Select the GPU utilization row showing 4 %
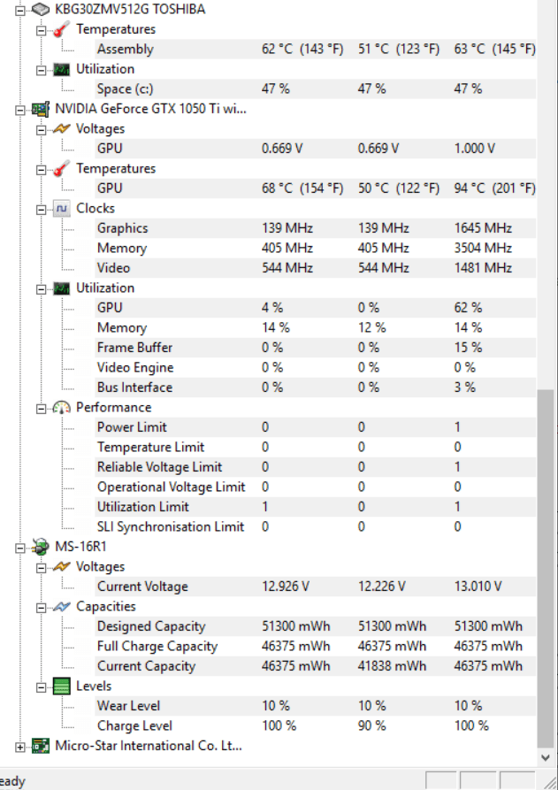The image size is (558, 790). coord(316,308)
